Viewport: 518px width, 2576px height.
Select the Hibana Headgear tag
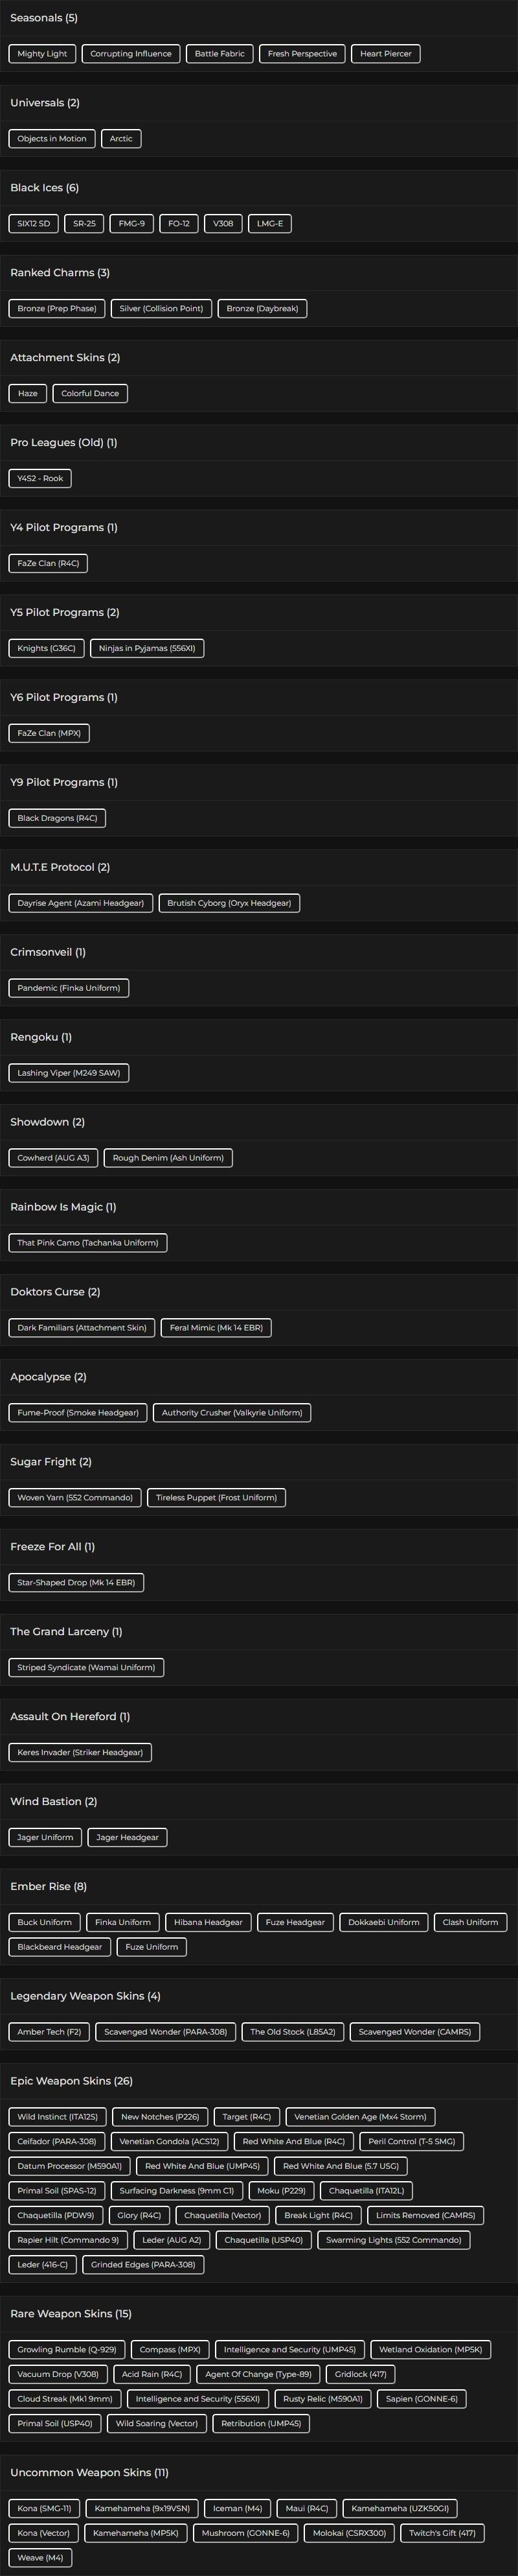(208, 1923)
